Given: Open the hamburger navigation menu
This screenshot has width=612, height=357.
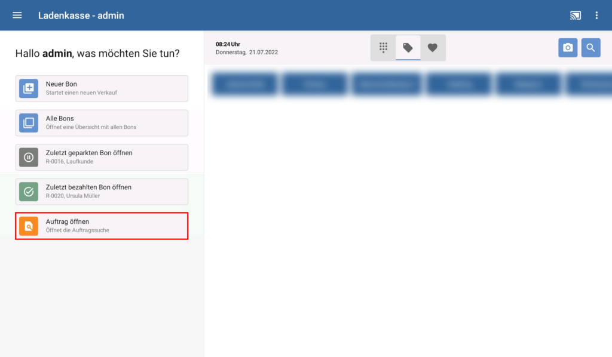Looking at the screenshot, I should tap(17, 16).
